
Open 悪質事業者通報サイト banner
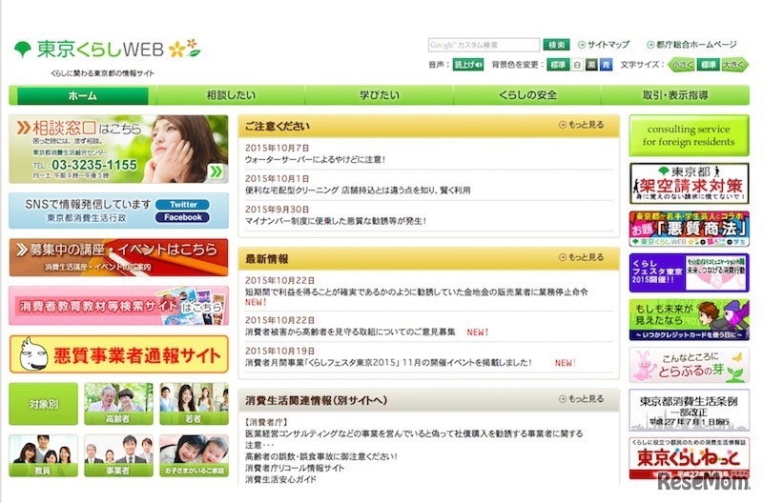click(x=118, y=354)
